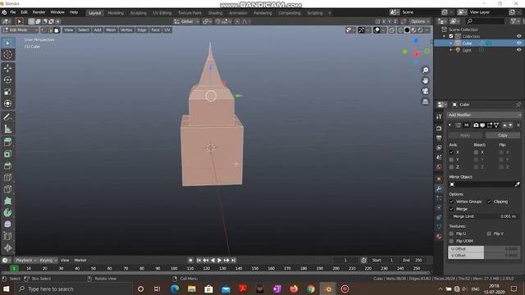The width and height of the screenshot is (525, 295).
Task: Enable the Flip U checkbox
Action: point(451,234)
